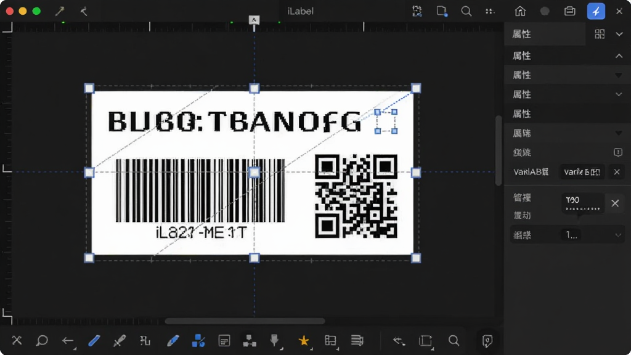This screenshot has height=355, width=631.
Task: Click the double-arrow undo icon in bottom toolbar
Action: point(399,341)
